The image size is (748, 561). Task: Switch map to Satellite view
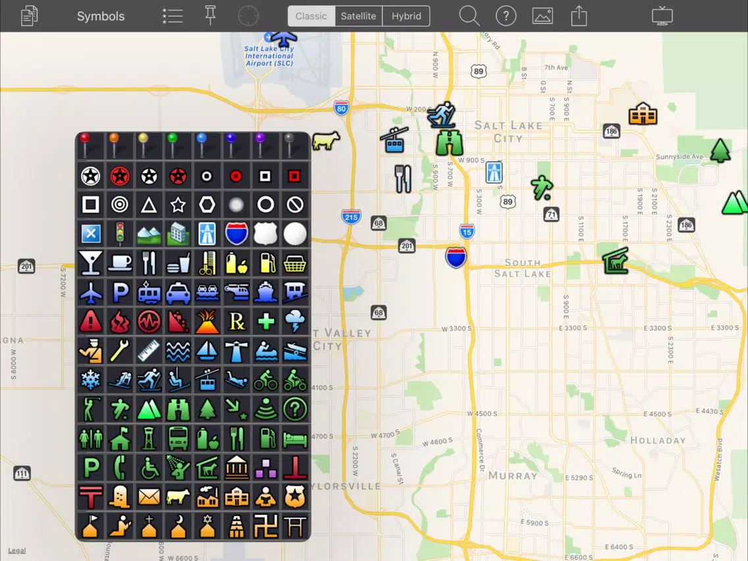358,16
